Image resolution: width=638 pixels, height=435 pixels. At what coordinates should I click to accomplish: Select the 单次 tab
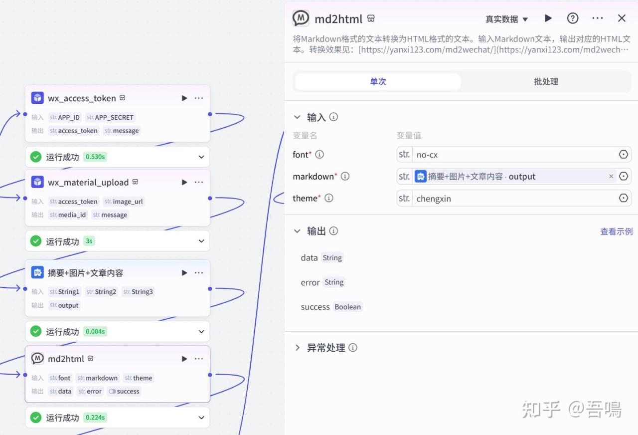coord(378,82)
